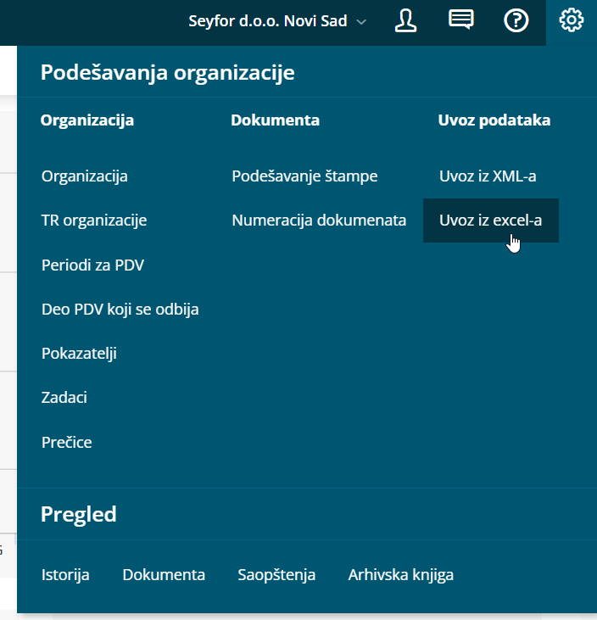Open Arhivska knjiga
597x620 pixels.
(400, 574)
